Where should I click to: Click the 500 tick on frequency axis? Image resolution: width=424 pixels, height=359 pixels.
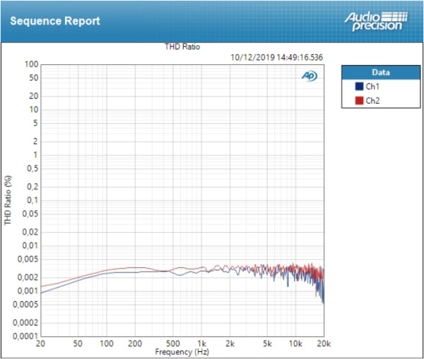click(172, 343)
